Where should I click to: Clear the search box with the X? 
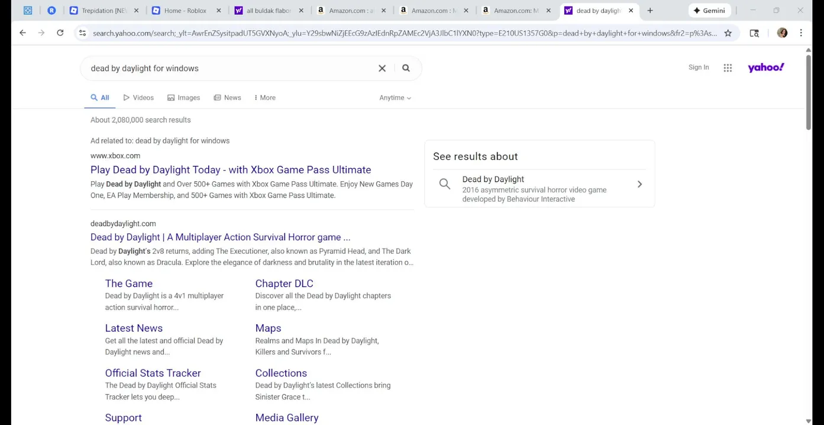[382, 68]
